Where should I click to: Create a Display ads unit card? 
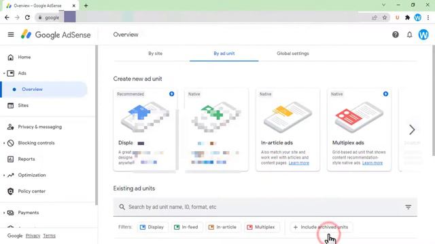(x=145, y=129)
